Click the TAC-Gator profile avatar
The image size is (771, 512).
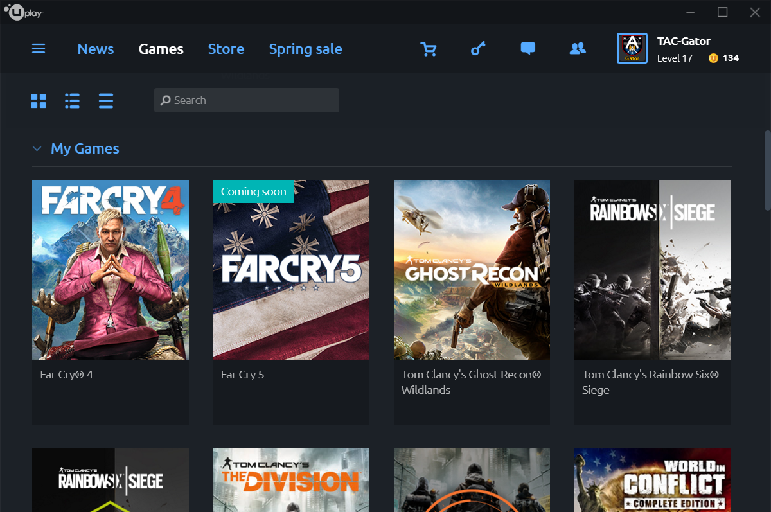click(632, 49)
